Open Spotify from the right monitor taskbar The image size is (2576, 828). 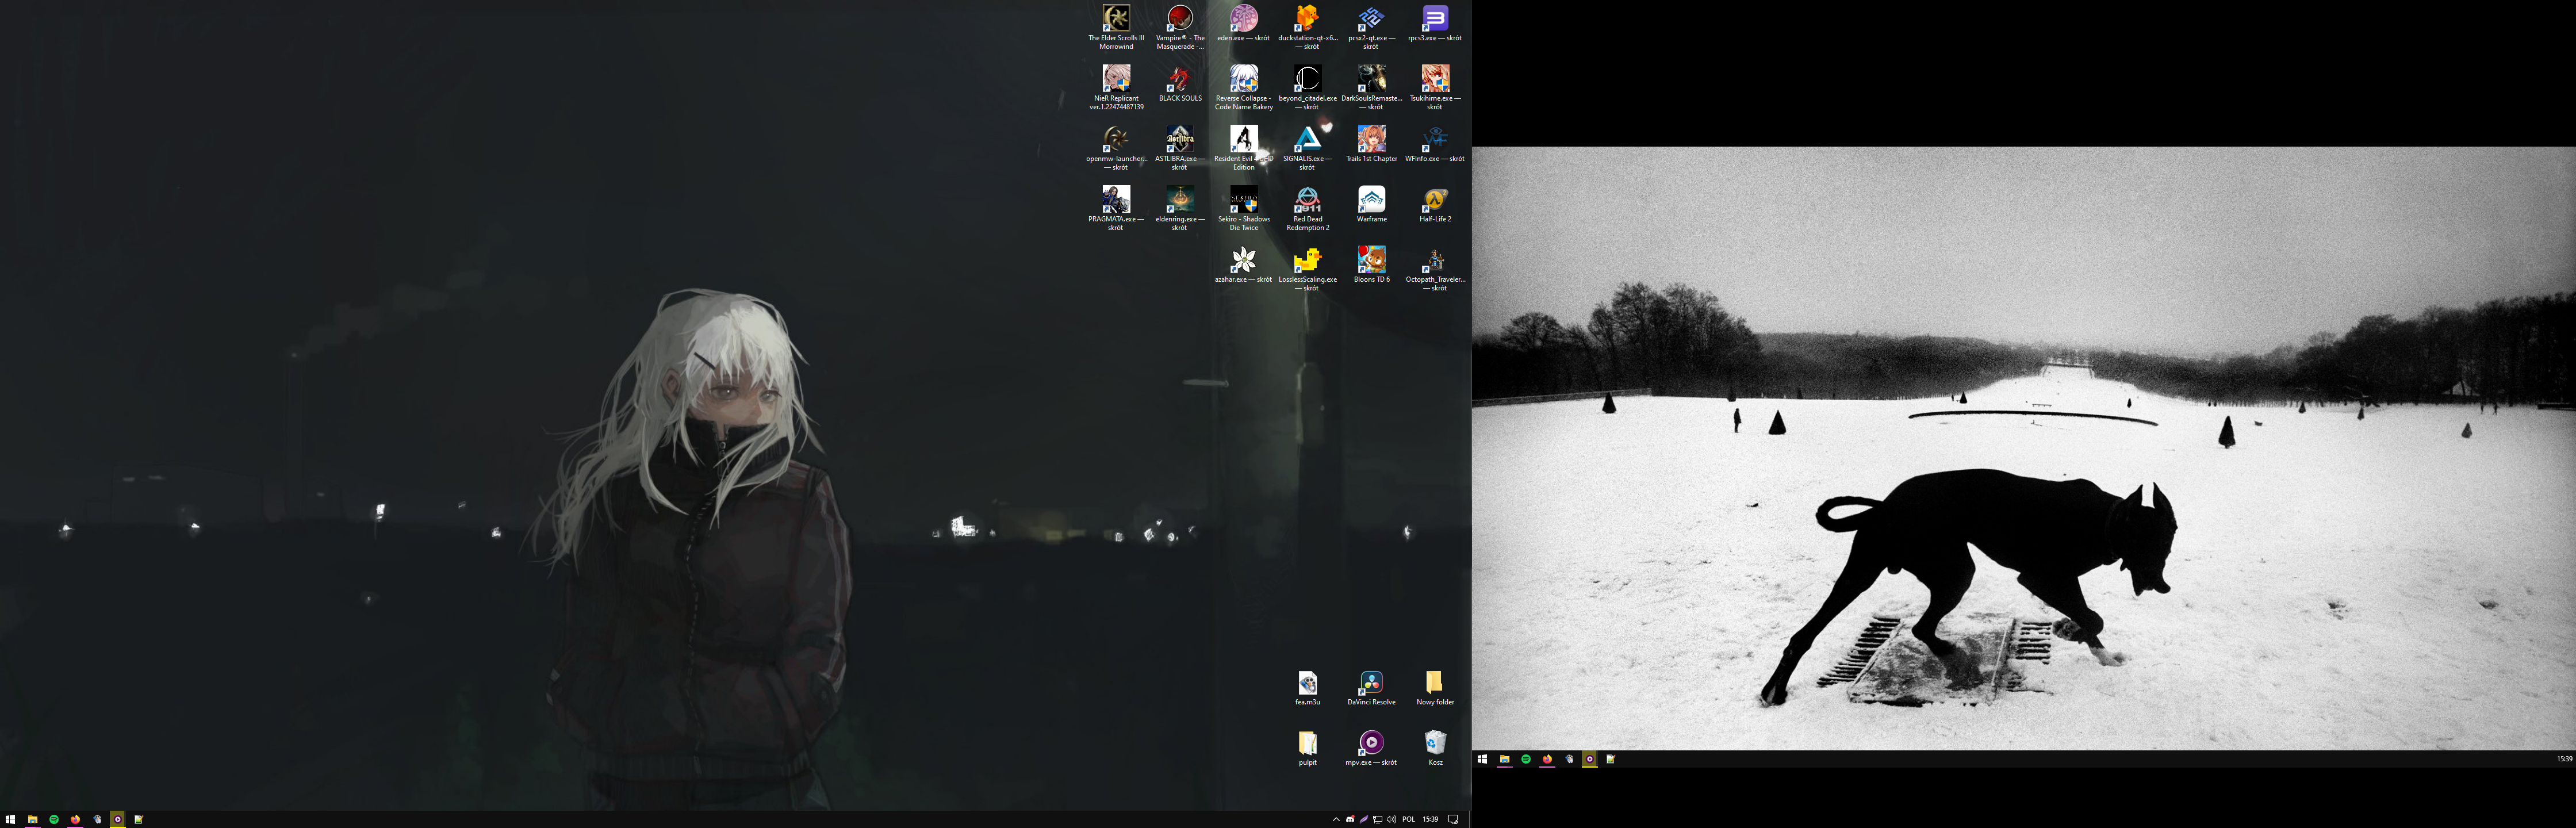click(x=1526, y=759)
